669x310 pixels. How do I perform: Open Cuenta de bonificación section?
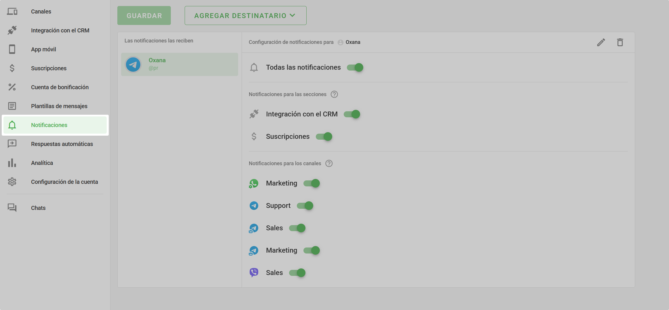click(x=55, y=87)
